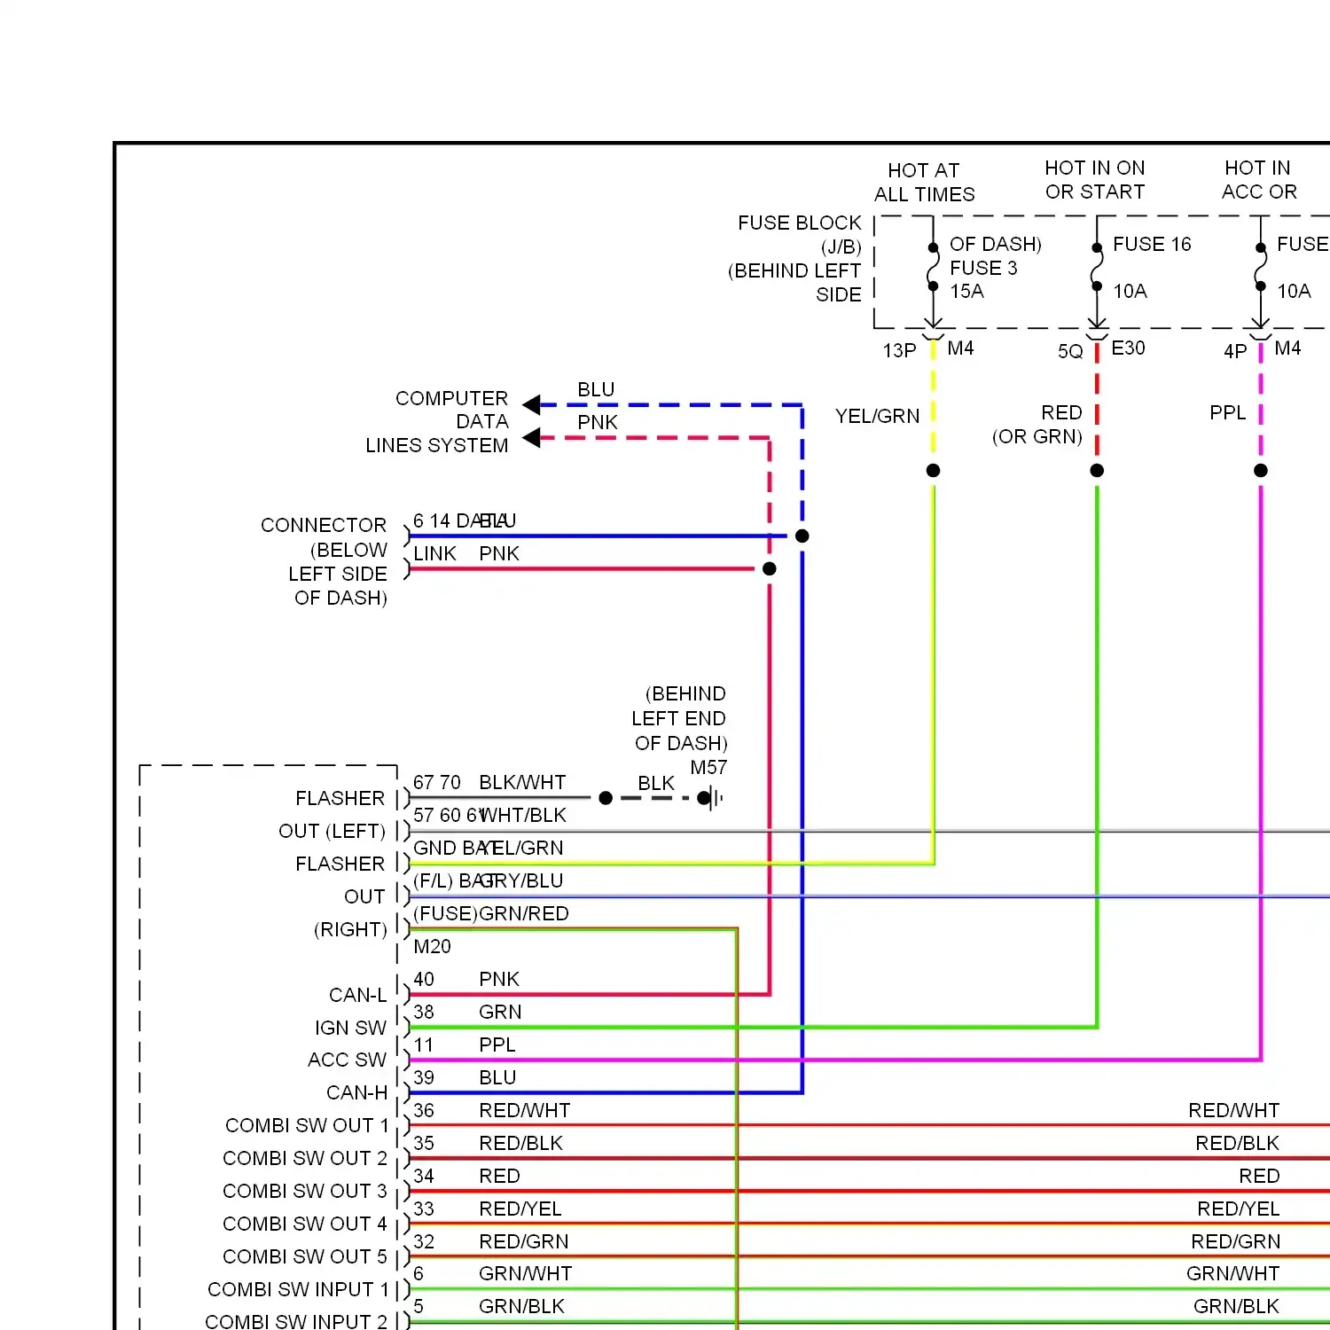The width and height of the screenshot is (1330, 1330).
Task: Select the BLK/WHT wire label
Action: pos(522,782)
